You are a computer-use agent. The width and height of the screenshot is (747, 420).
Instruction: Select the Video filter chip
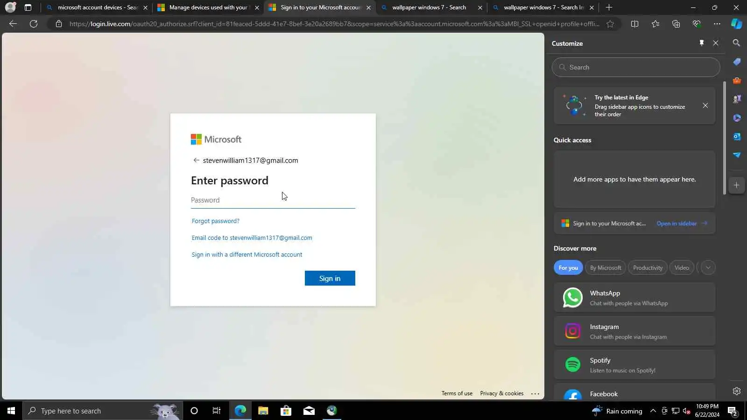(x=682, y=267)
